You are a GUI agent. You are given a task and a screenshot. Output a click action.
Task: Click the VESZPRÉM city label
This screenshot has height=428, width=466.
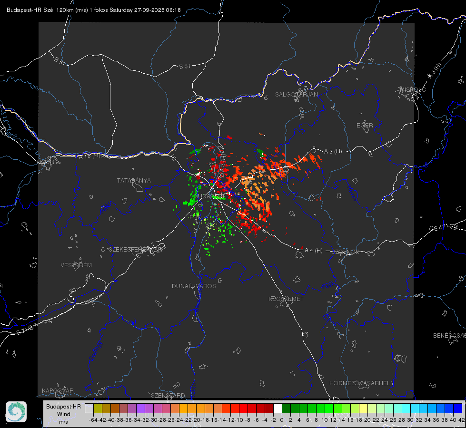76,265
